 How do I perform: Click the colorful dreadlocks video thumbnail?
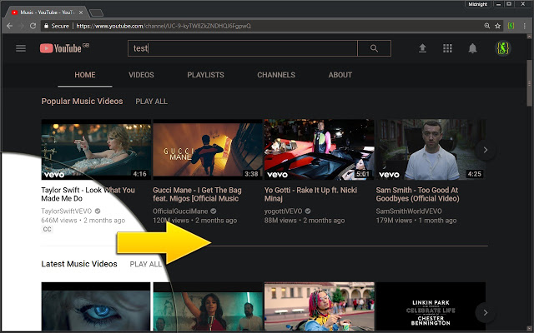[319, 306]
